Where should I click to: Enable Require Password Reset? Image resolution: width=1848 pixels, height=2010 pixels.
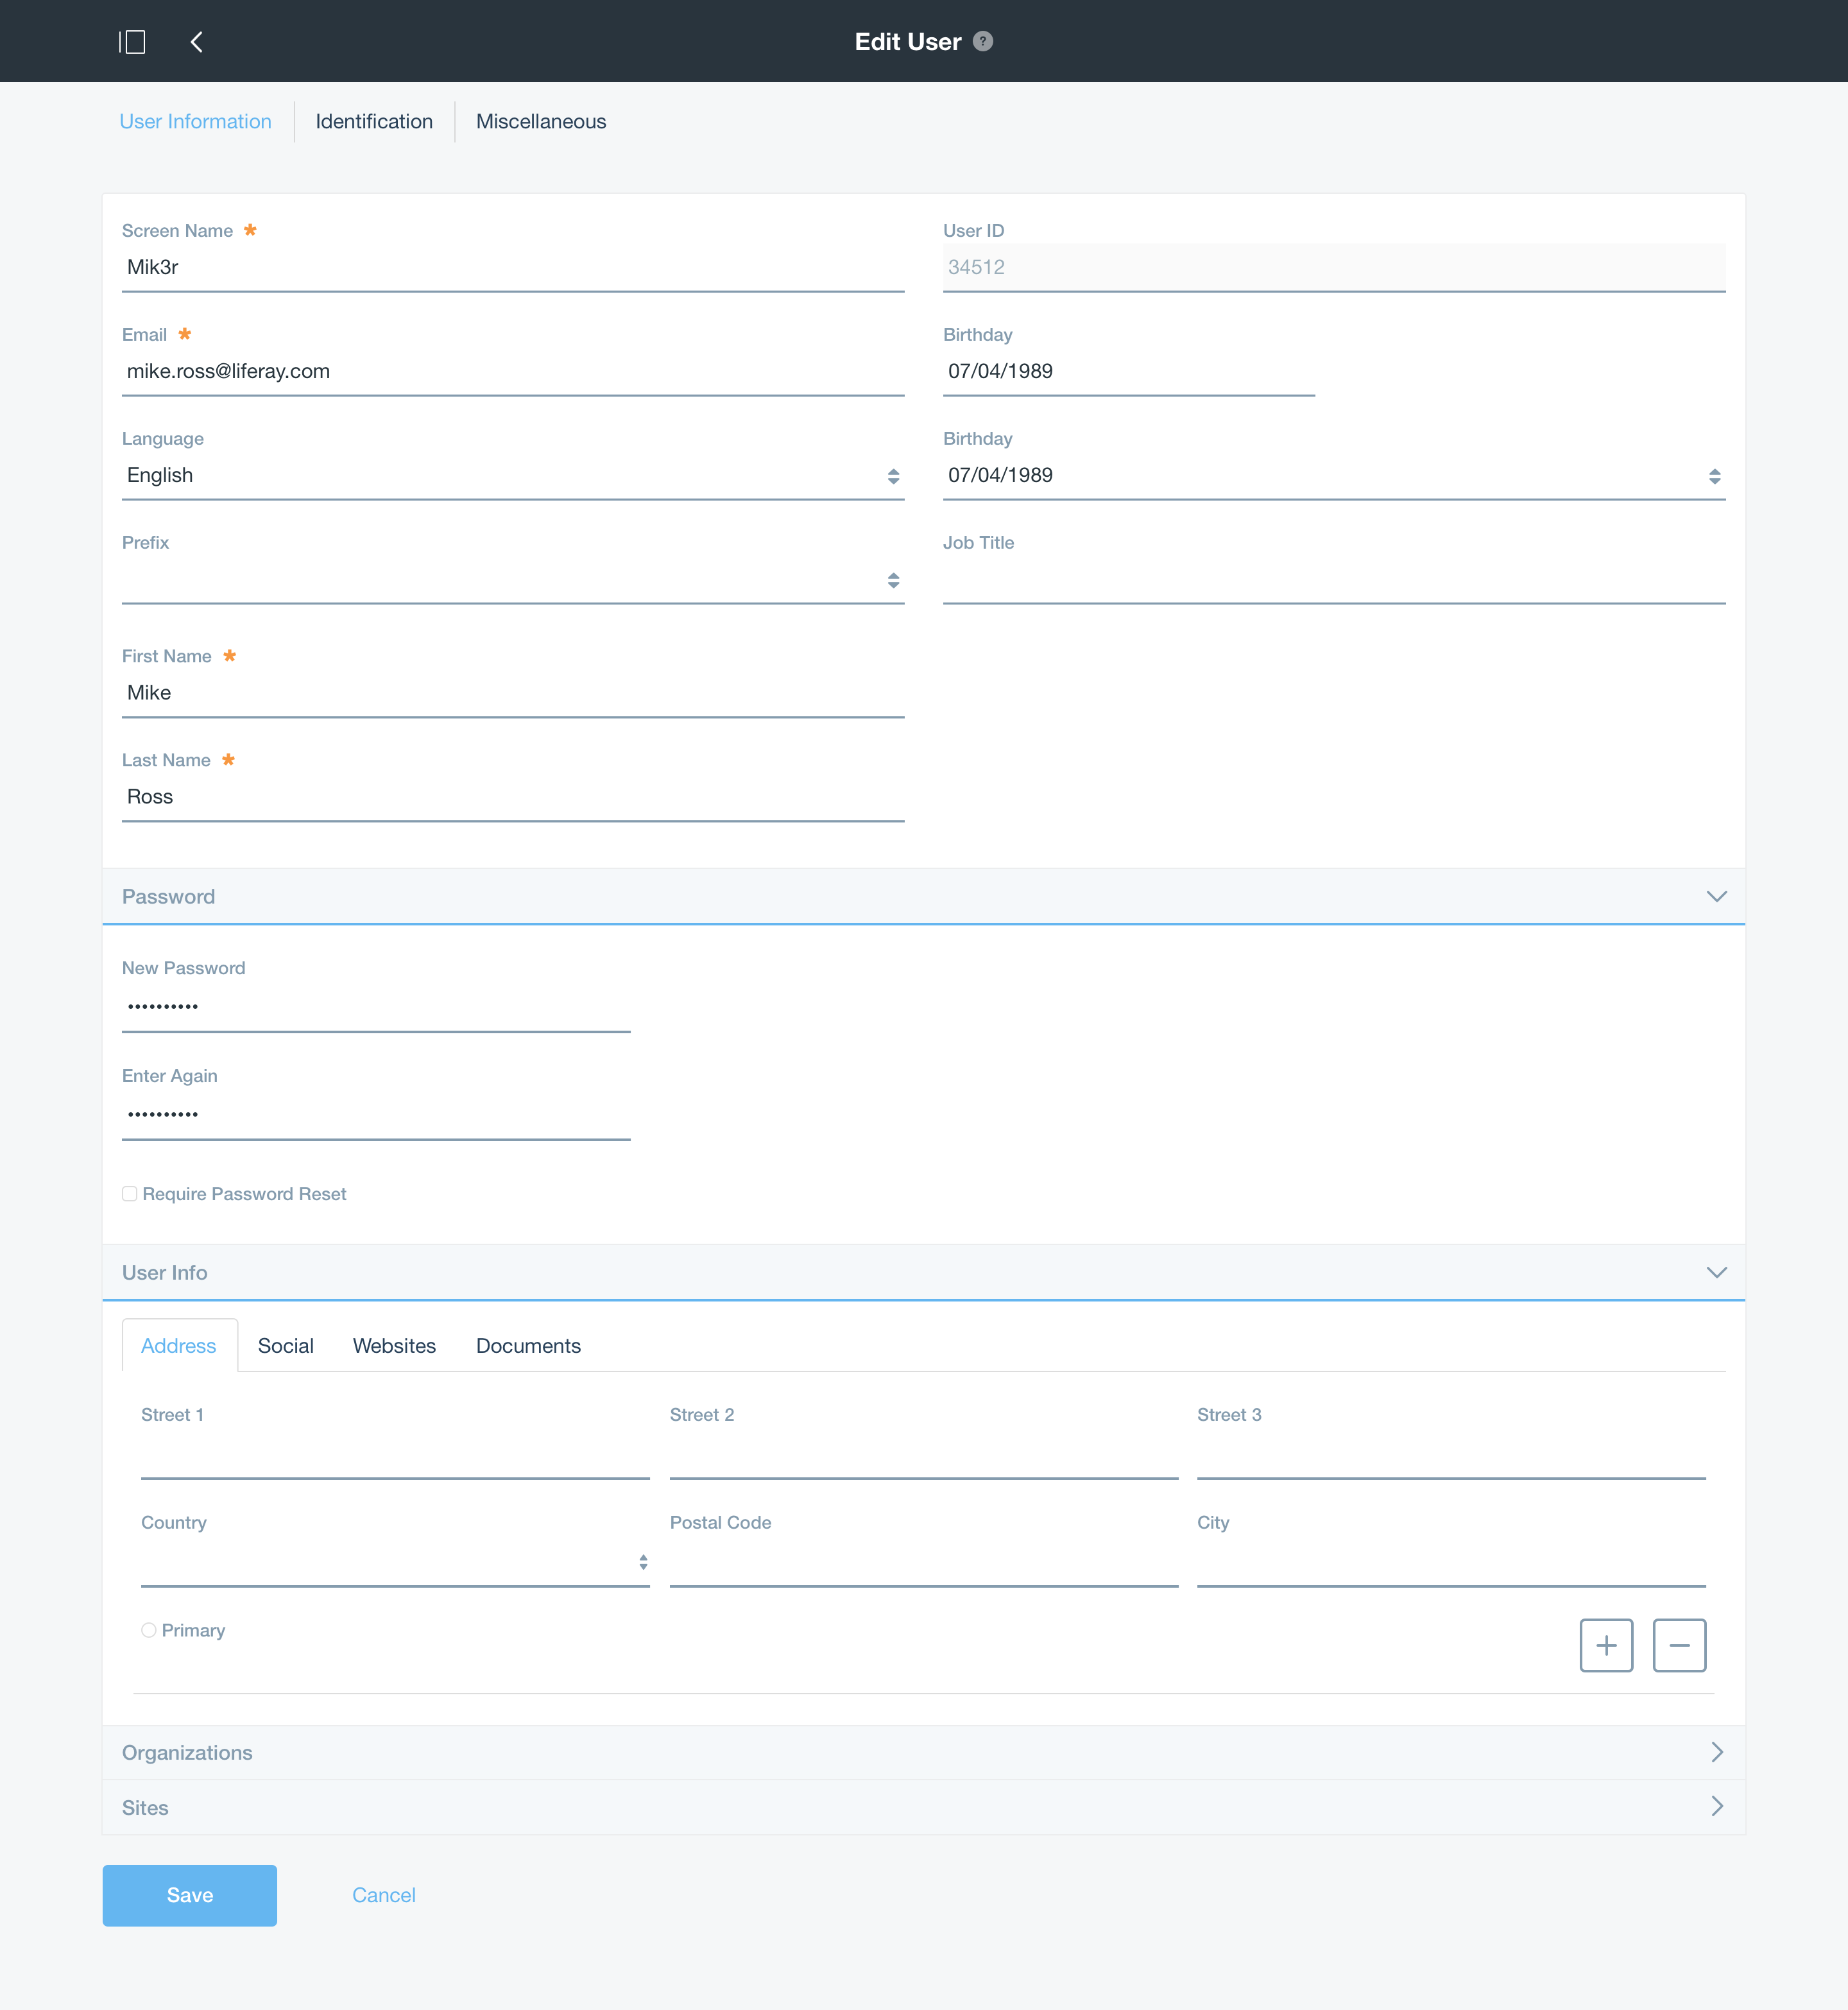130,1193
